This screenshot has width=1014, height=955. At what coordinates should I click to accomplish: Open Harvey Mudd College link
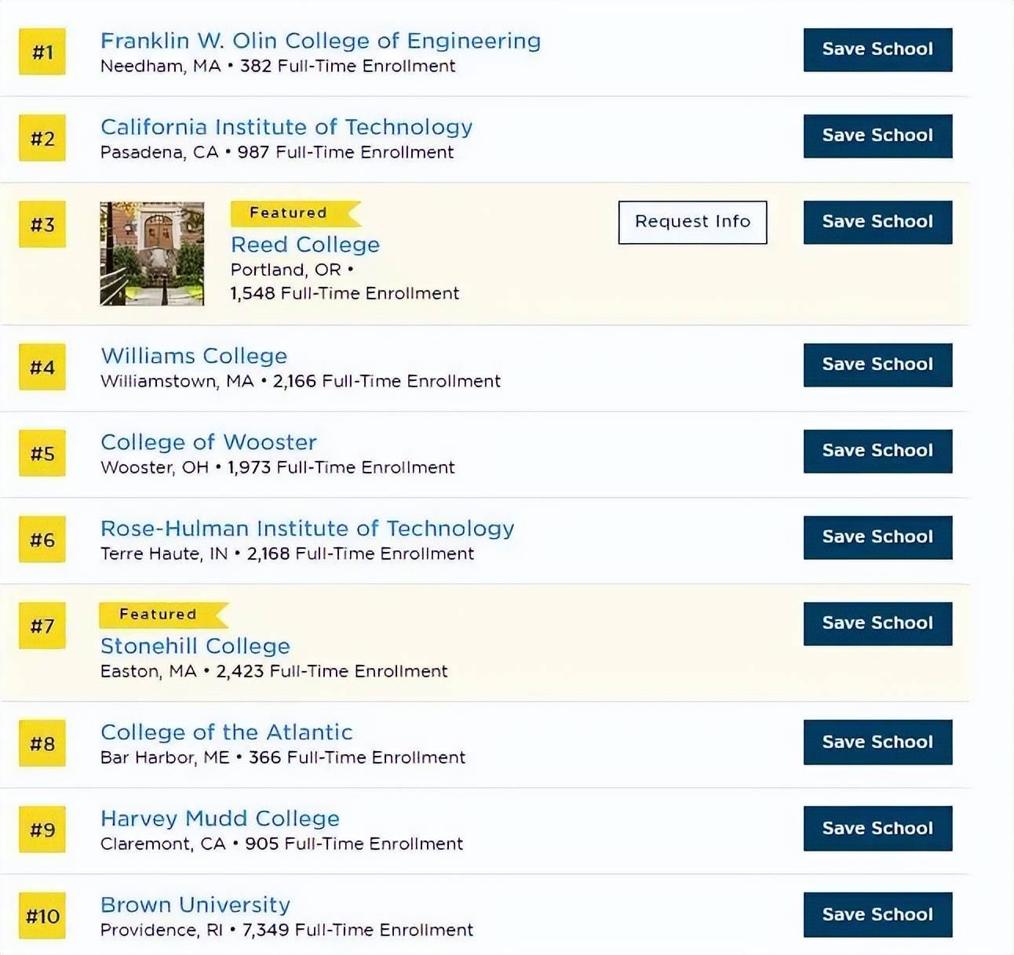tap(220, 819)
